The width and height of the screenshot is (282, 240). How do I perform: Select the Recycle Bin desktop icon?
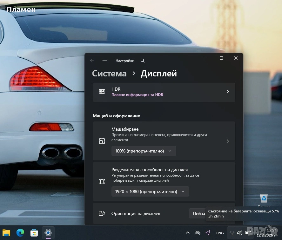pos(264,199)
